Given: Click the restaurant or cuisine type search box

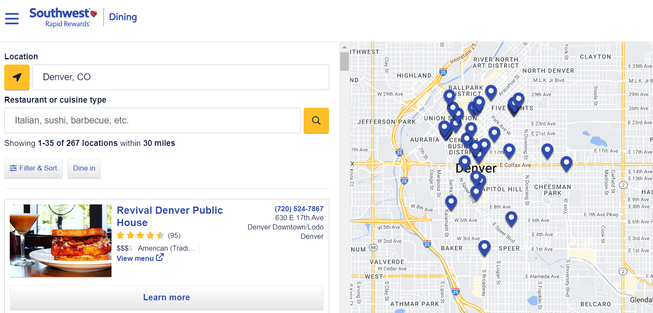Looking at the screenshot, I should point(153,120).
